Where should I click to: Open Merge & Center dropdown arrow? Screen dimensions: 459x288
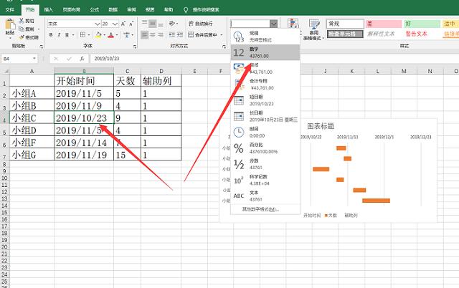coord(222,35)
